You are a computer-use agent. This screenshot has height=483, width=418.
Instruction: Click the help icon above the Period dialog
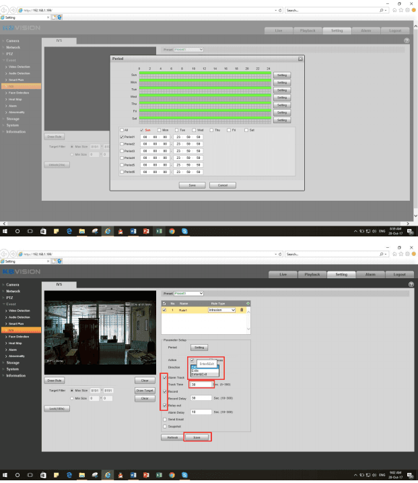point(407,41)
